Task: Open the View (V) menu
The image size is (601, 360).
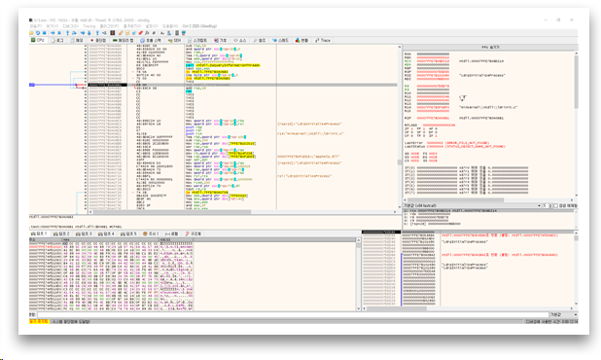Action: pos(53,26)
